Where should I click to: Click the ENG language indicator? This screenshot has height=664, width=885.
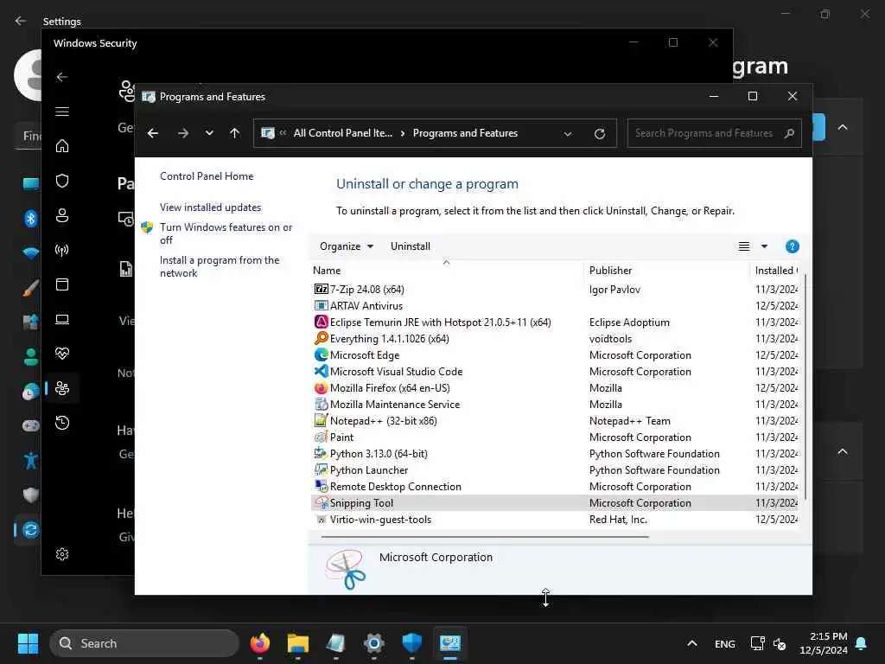(x=725, y=643)
